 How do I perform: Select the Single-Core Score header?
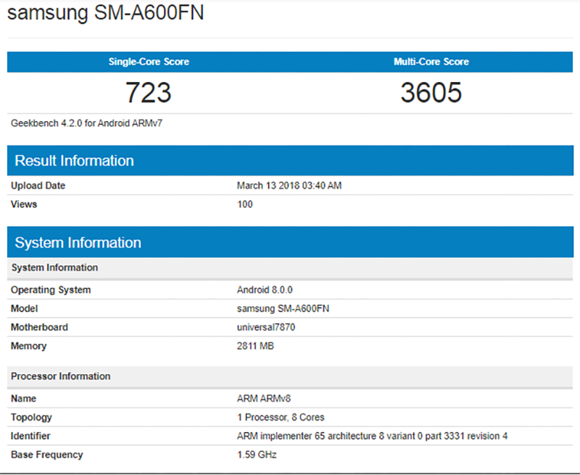tap(148, 62)
